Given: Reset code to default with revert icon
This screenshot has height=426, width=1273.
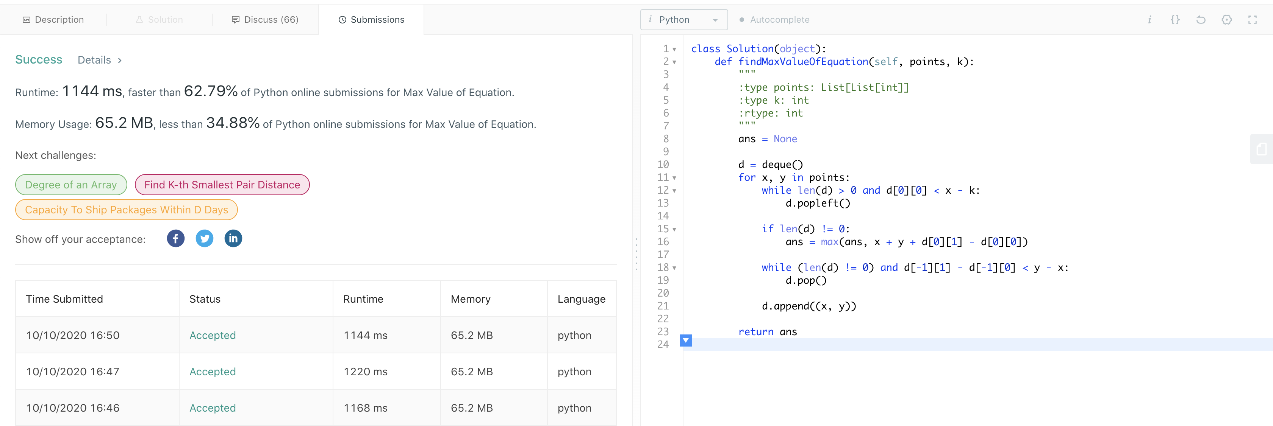Looking at the screenshot, I should [x=1200, y=20].
